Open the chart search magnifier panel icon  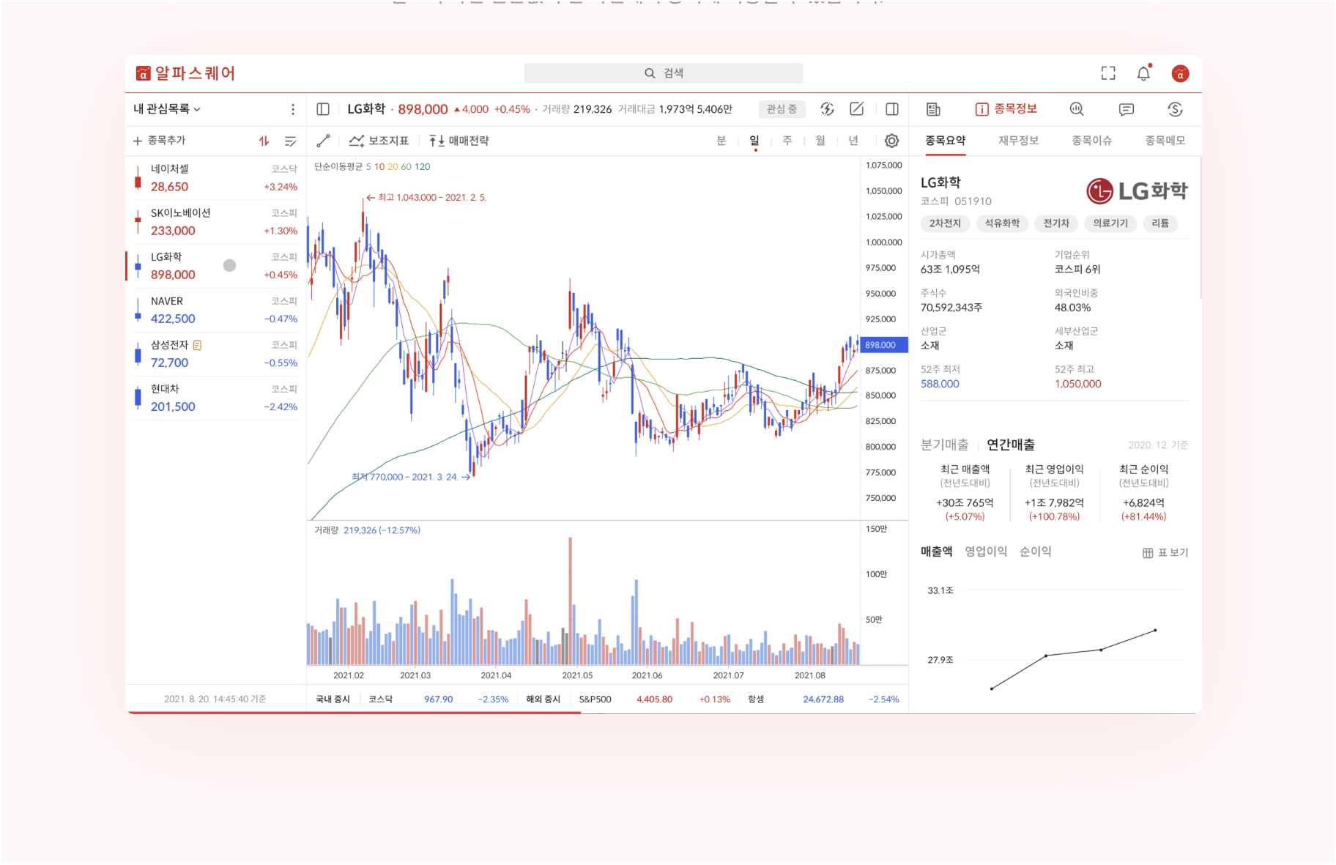(1077, 109)
